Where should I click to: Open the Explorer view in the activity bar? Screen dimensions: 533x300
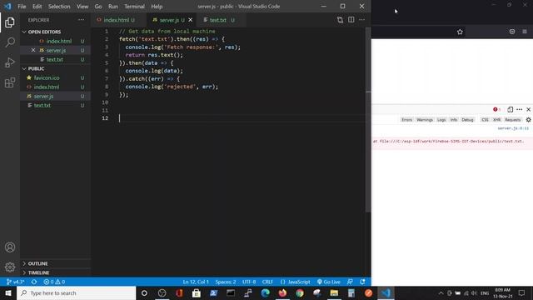point(10,22)
